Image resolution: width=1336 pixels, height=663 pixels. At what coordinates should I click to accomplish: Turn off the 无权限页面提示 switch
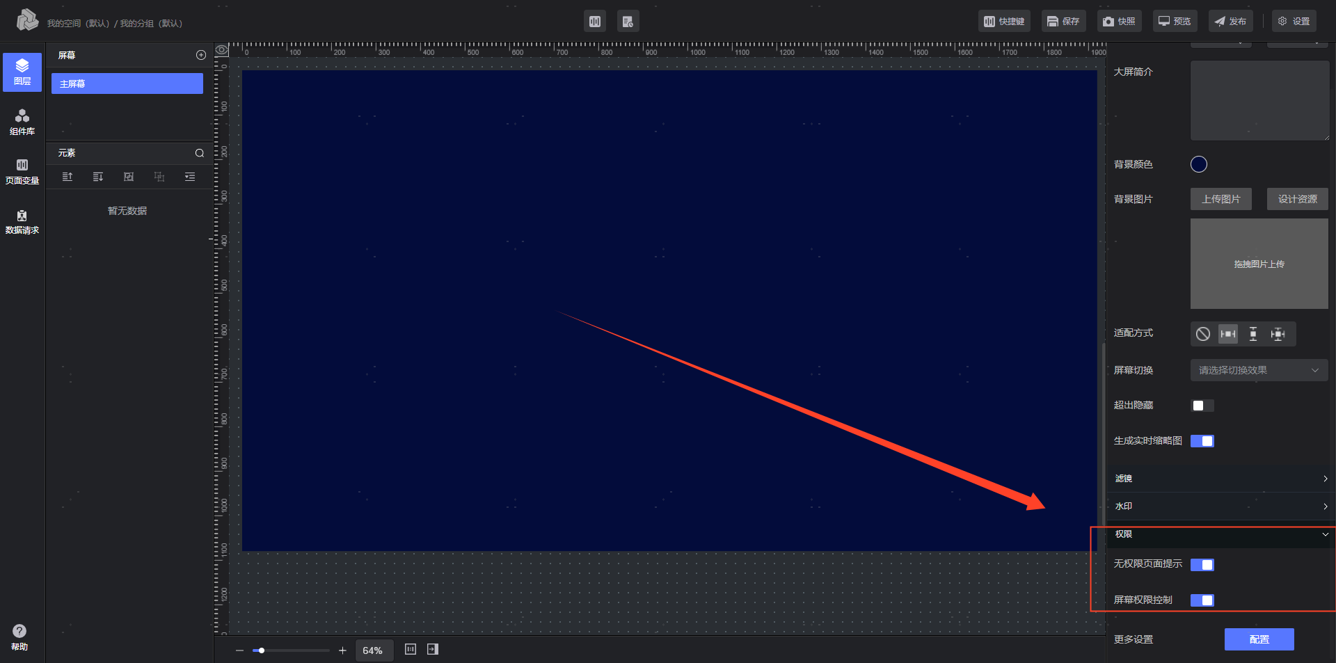1202,565
